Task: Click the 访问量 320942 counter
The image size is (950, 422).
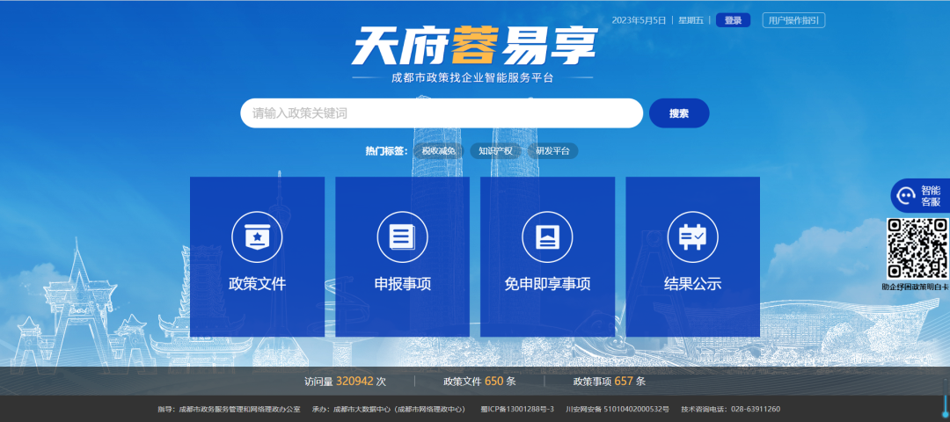Action: point(345,382)
